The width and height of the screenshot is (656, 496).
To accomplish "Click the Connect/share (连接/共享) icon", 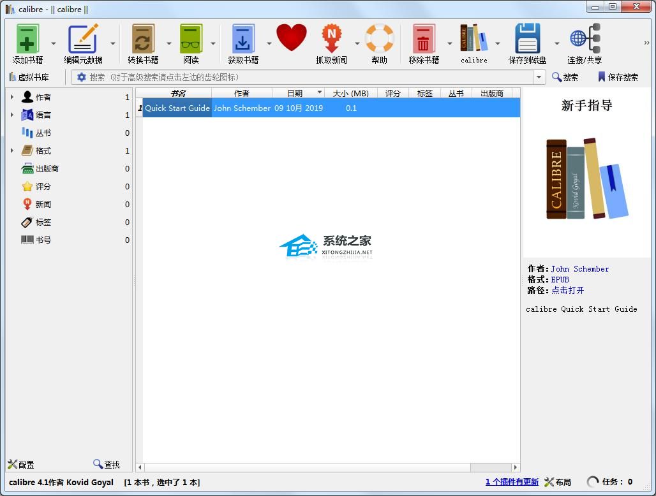I will pyautogui.click(x=585, y=38).
